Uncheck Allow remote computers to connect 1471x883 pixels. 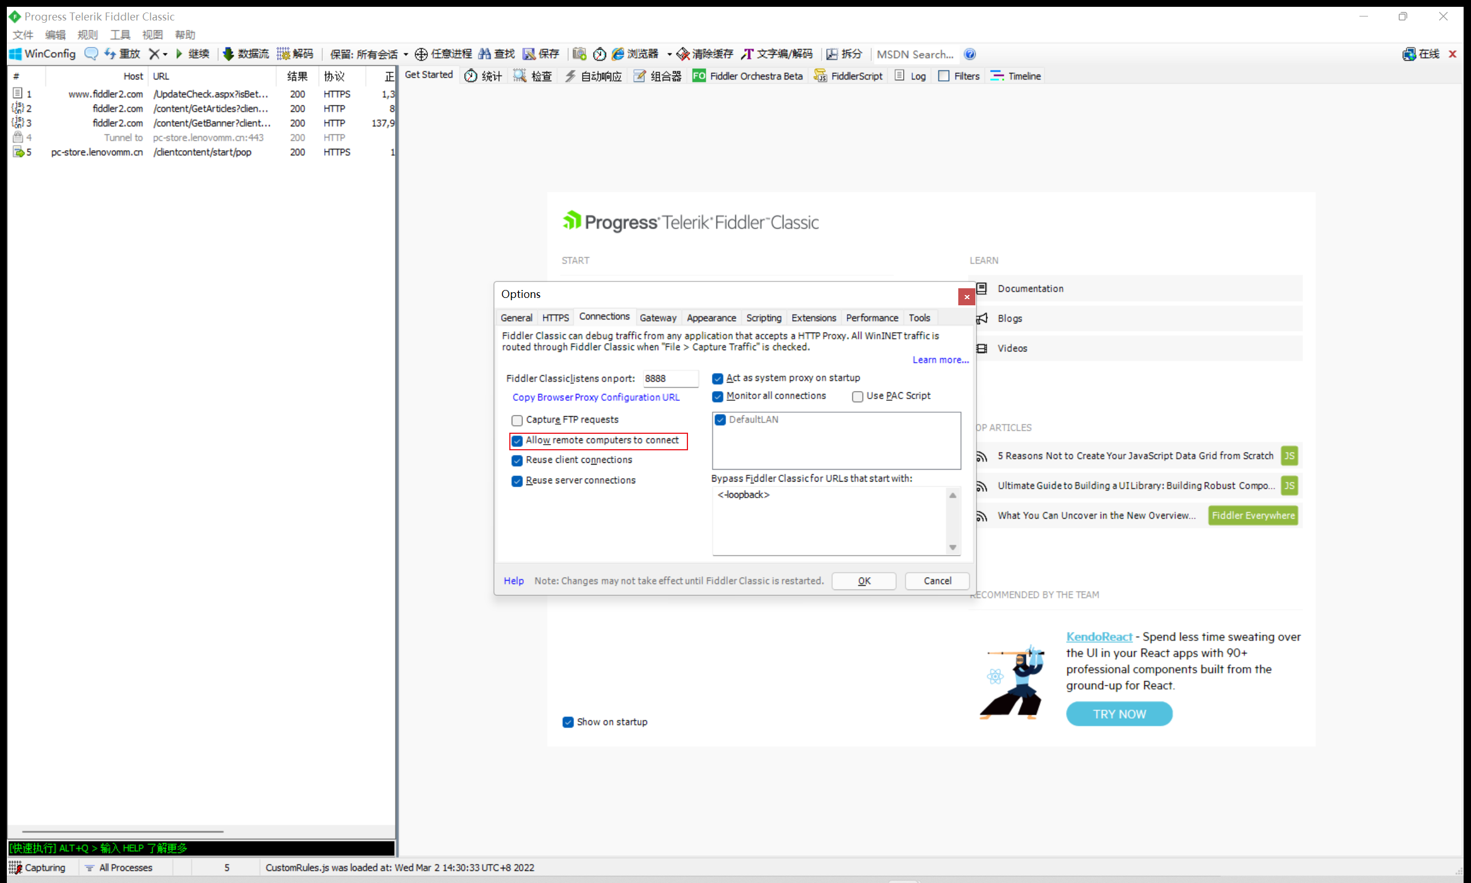pos(517,441)
